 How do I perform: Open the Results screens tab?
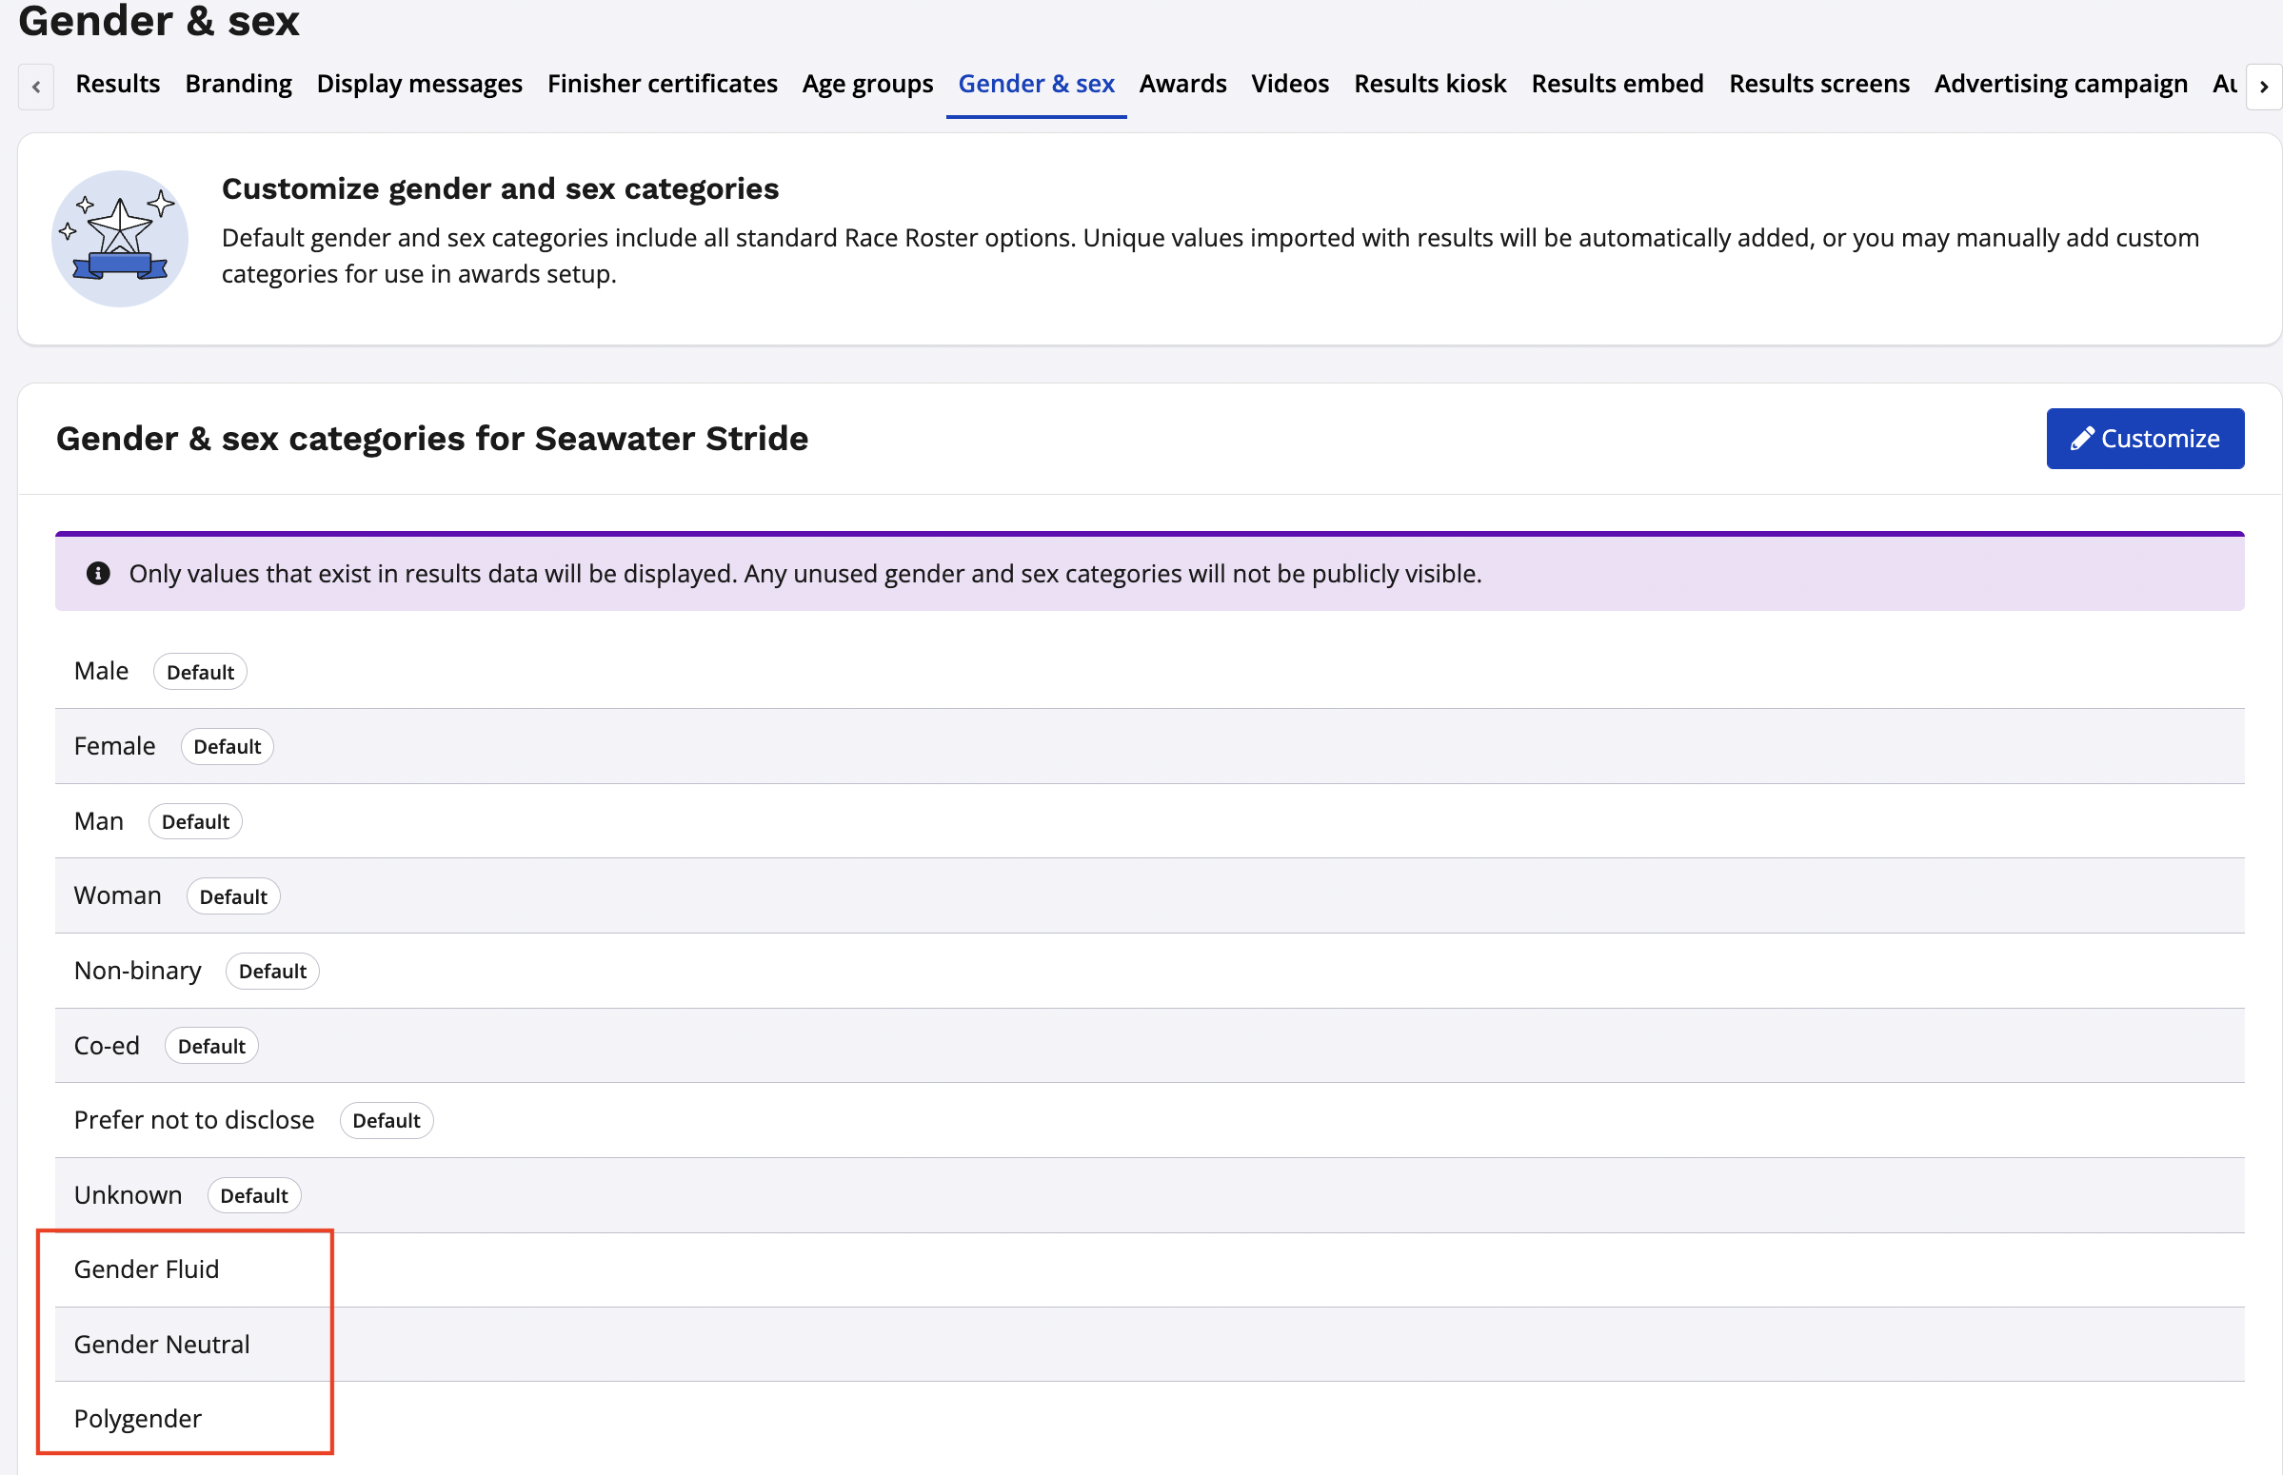coord(1818,85)
